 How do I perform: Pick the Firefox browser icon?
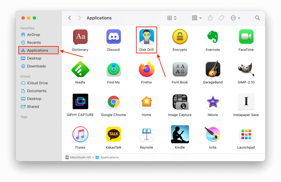click(x=146, y=69)
